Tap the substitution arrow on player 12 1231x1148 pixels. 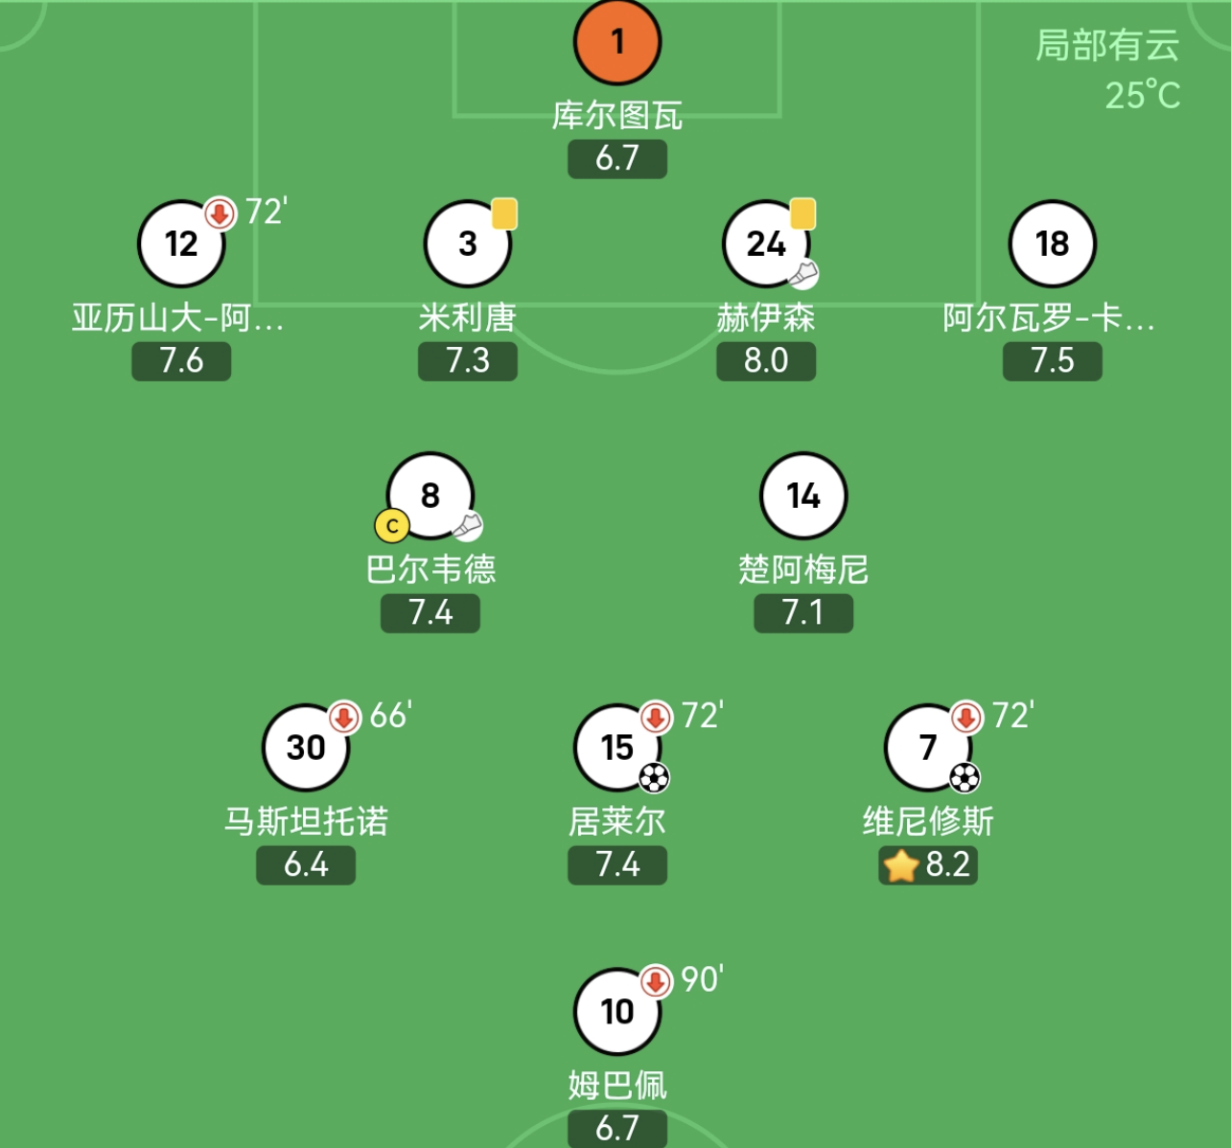point(220,214)
